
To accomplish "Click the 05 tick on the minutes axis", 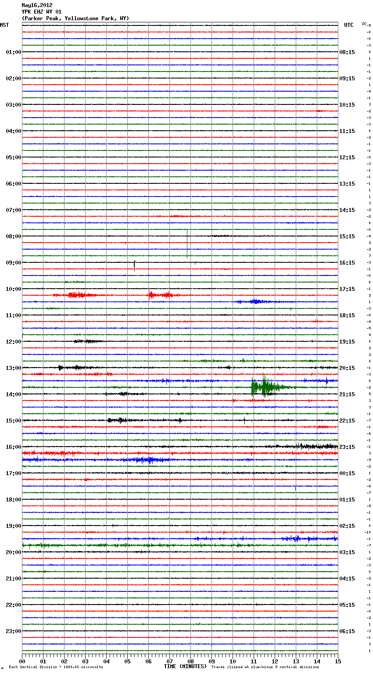I will click(x=128, y=661).
